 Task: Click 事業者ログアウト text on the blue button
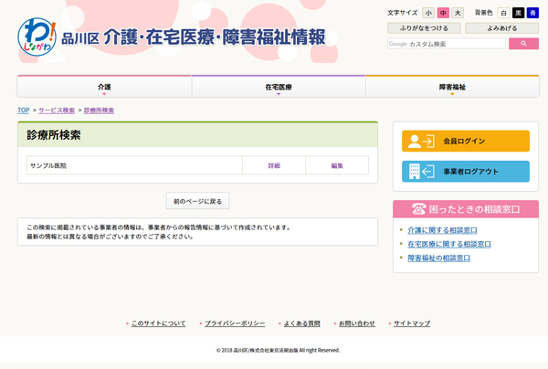tap(470, 171)
